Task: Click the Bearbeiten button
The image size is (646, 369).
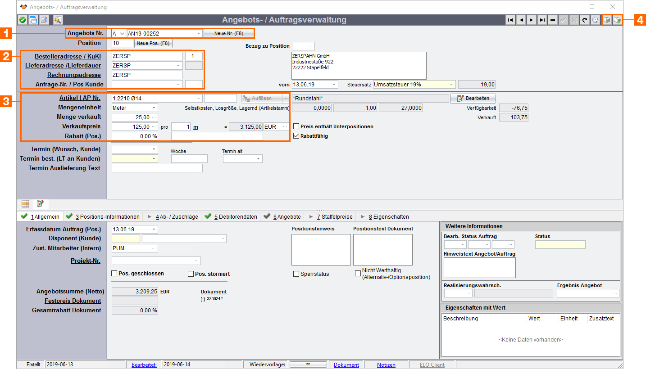Action: coord(473,98)
